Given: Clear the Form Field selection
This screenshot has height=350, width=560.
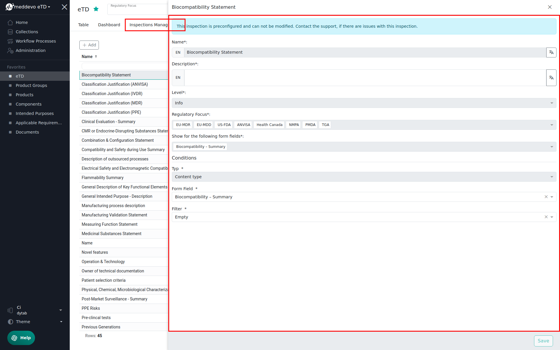Looking at the screenshot, I should click(x=546, y=197).
